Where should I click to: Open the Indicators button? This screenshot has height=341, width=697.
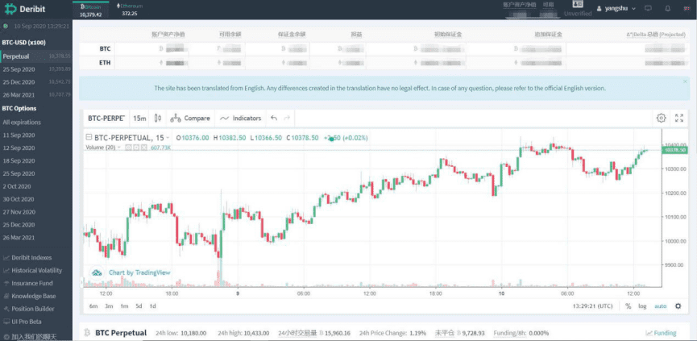pyautogui.click(x=241, y=118)
